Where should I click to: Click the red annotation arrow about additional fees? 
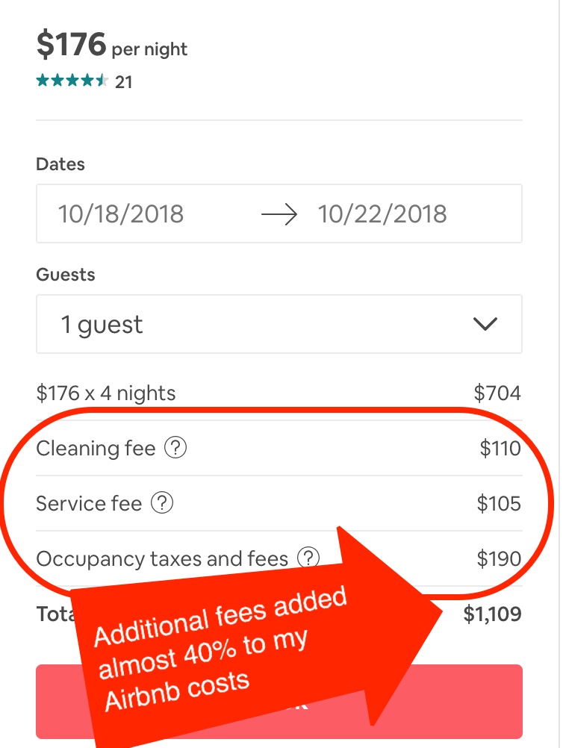pos(258,639)
